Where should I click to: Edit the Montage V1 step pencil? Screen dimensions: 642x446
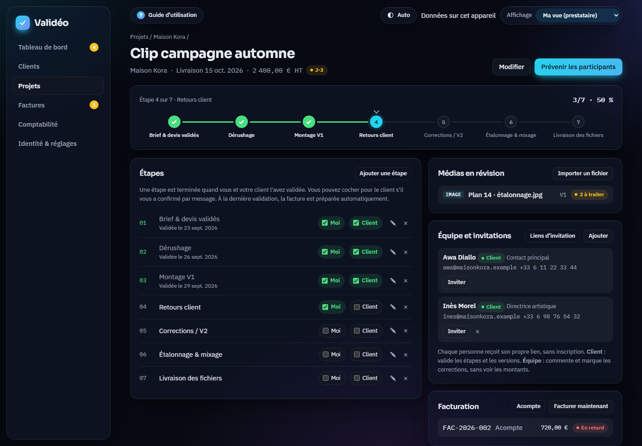(393, 281)
